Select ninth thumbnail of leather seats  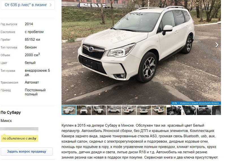tap(189, 110)
